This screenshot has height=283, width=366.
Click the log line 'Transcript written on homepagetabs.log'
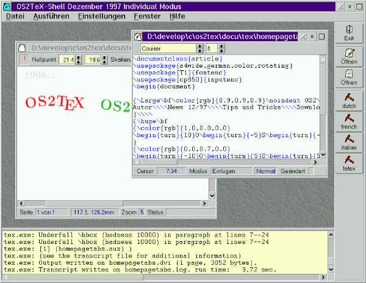click(x=140, y=270)
